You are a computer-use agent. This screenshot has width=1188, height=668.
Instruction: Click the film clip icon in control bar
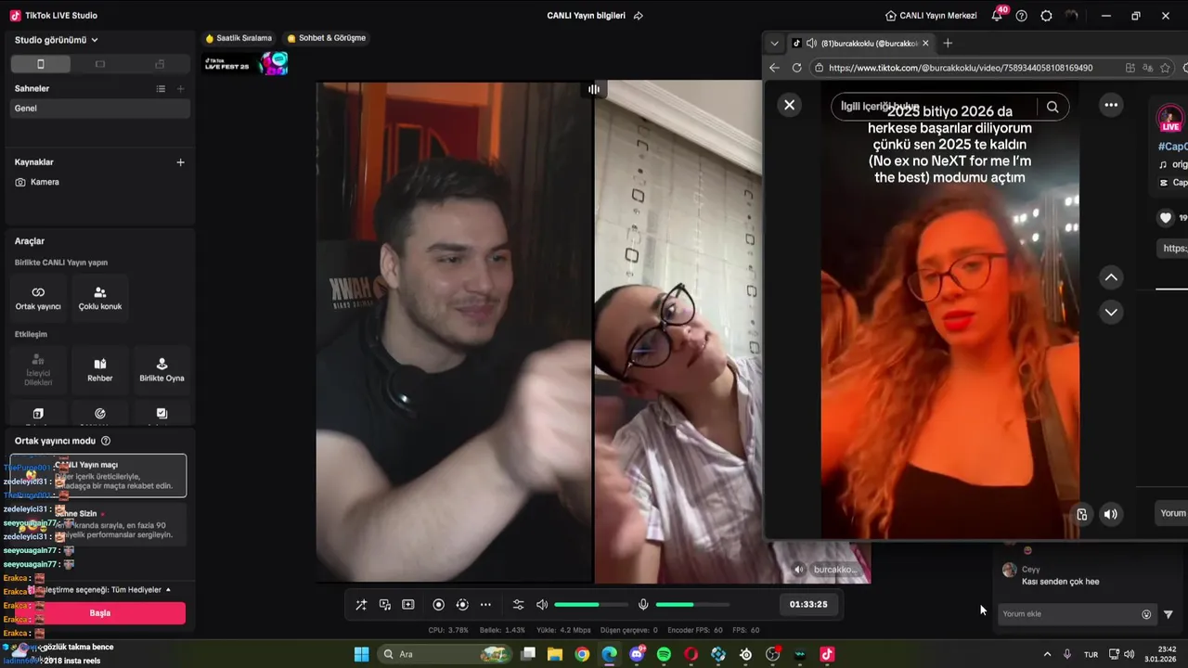pos(407,605)
